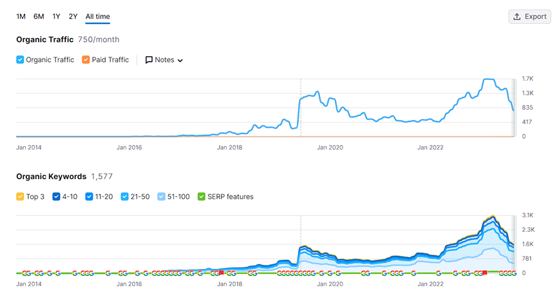Click the last Google update icon on the timeline
Viewport: 557px width, 292px height.
click(513, 273)
